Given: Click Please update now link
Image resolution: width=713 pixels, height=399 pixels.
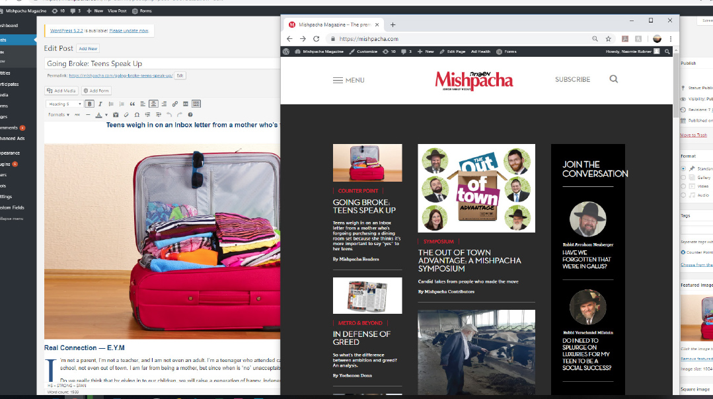Looking at the screenshot, I should (129, 31).
